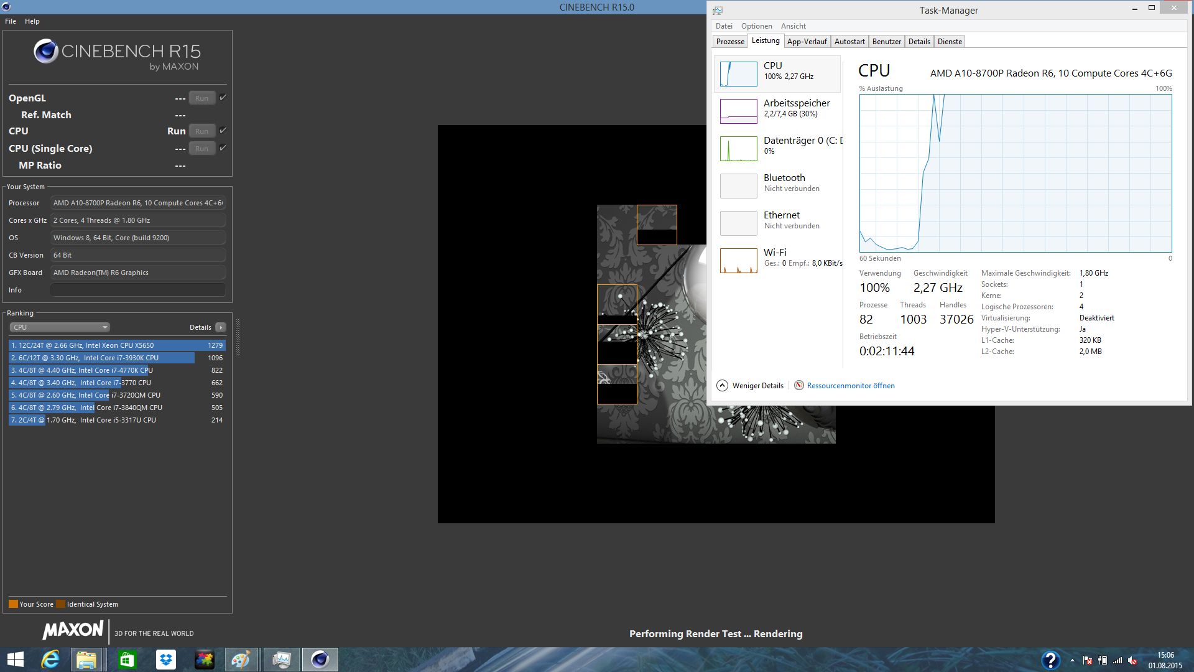The height and width of the screenshot is (672, 1194).
Task: Collapse with Weniger Details arrow icon
Action: (722, 385)
